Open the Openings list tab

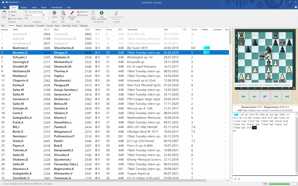pos(84,26)
